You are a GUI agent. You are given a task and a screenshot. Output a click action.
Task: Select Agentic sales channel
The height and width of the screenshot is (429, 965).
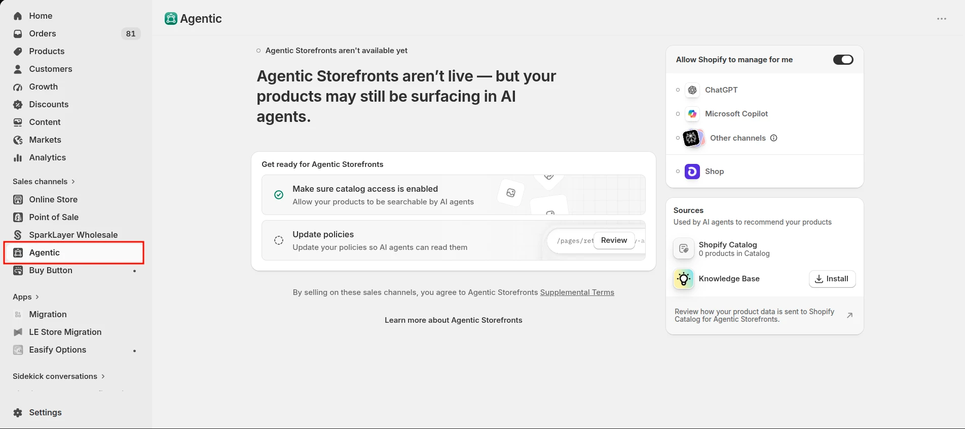pos(75,253)
